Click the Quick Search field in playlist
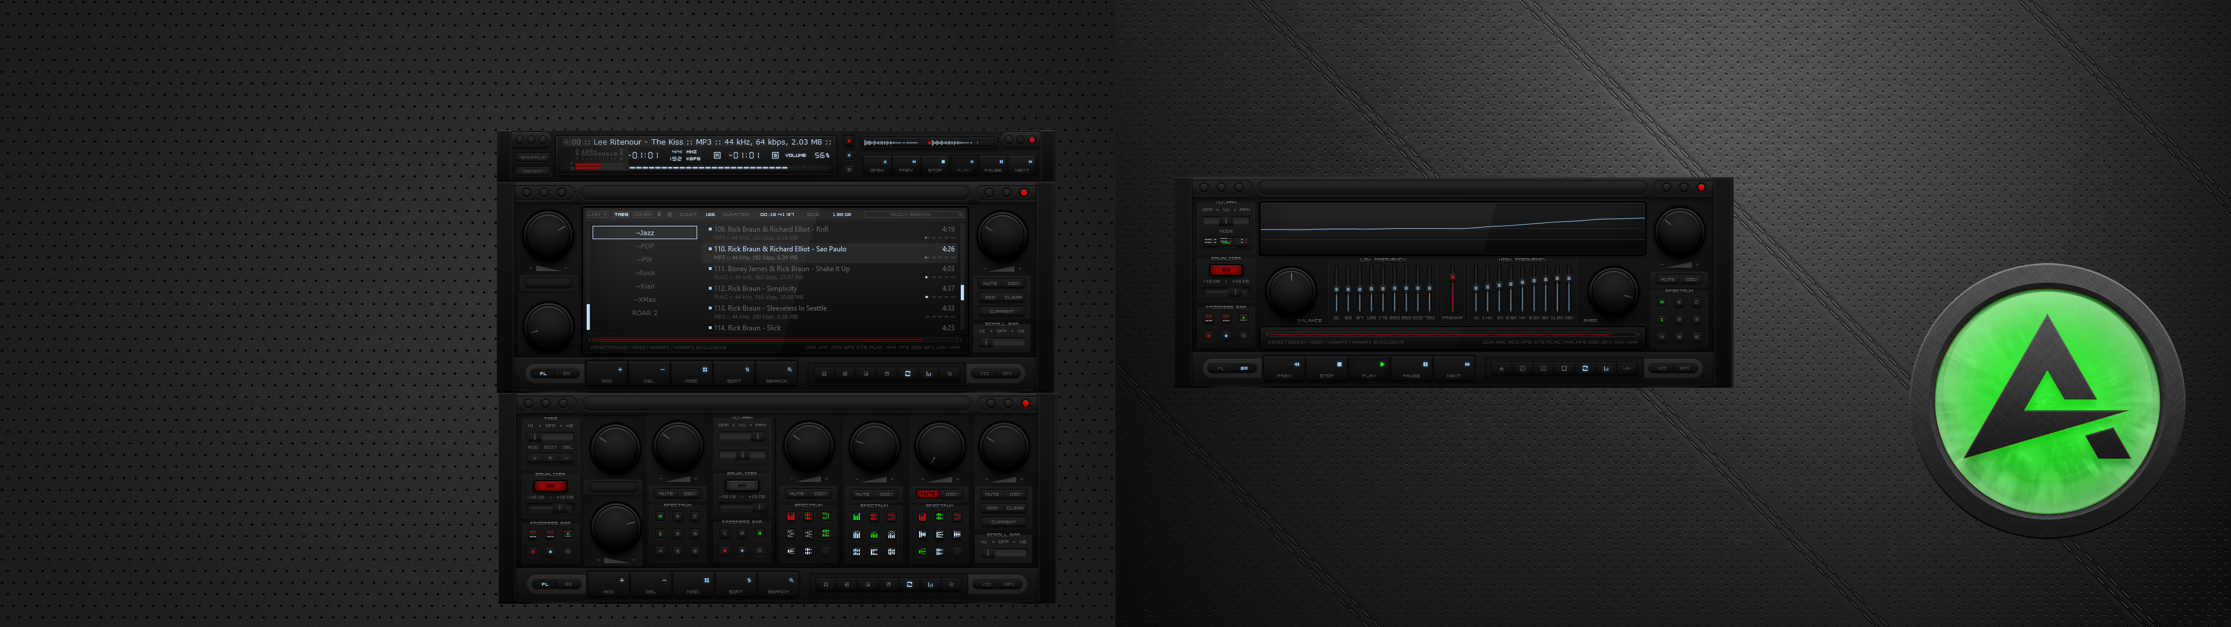 (x=914, y=215)
